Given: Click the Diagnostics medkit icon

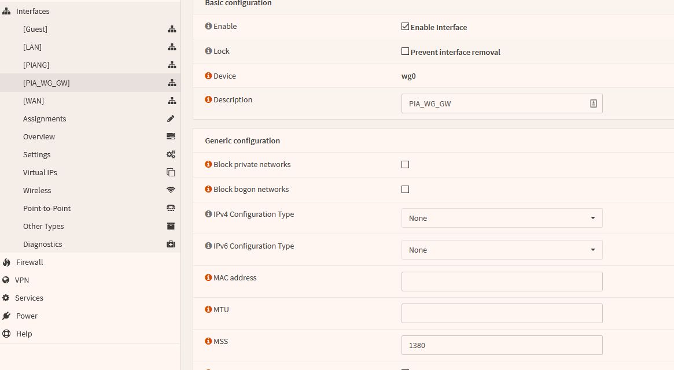Looking at the screenshot, I should (x=171, y=244).
